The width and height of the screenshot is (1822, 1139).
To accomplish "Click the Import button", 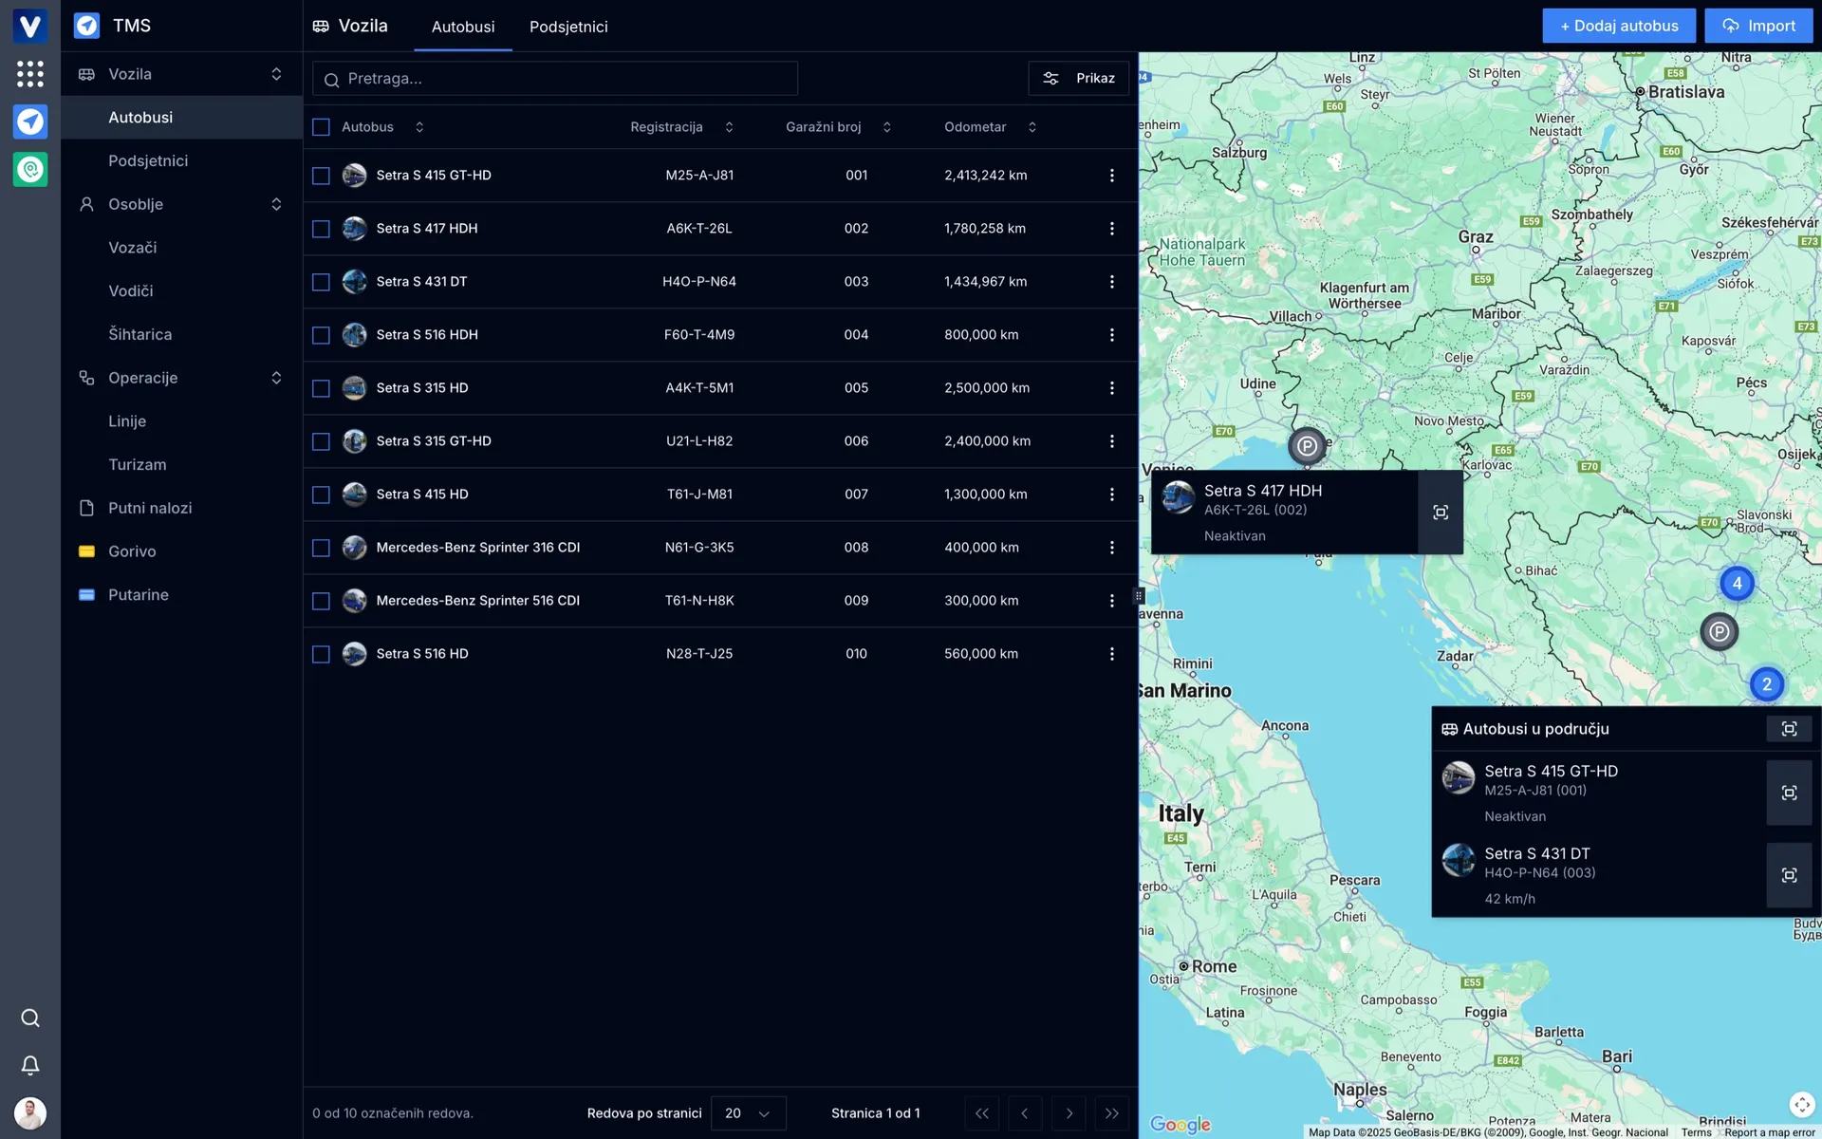I will coord(1758,26).
